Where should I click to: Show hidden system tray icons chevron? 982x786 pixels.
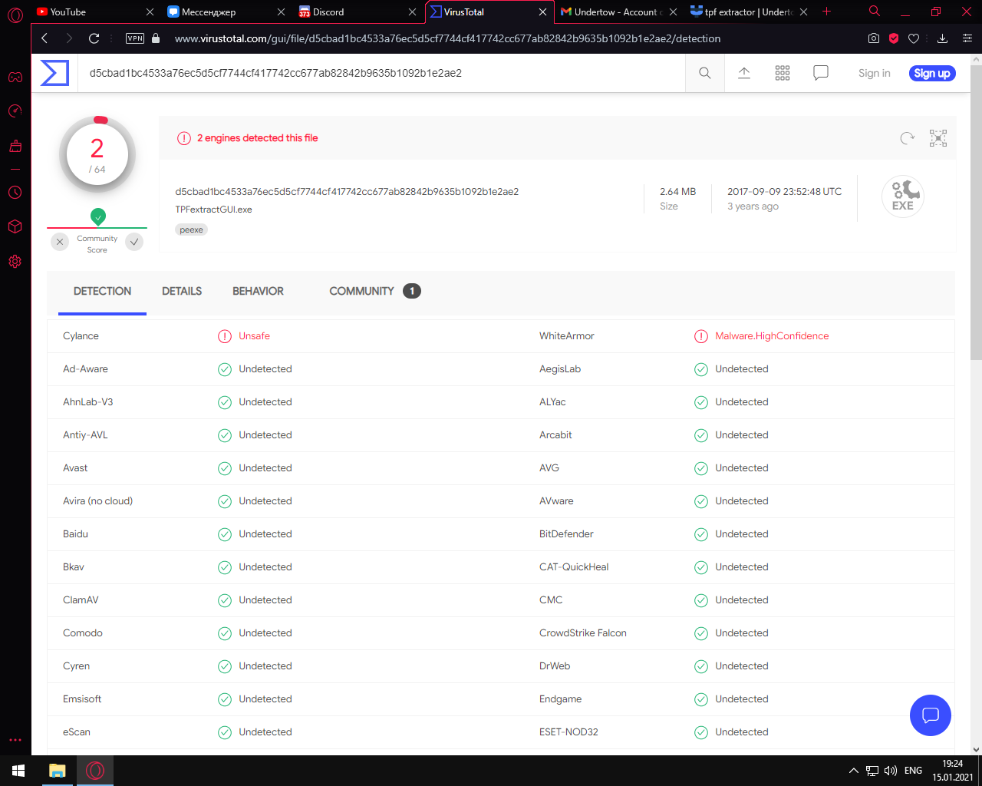(x=853, y=771)
